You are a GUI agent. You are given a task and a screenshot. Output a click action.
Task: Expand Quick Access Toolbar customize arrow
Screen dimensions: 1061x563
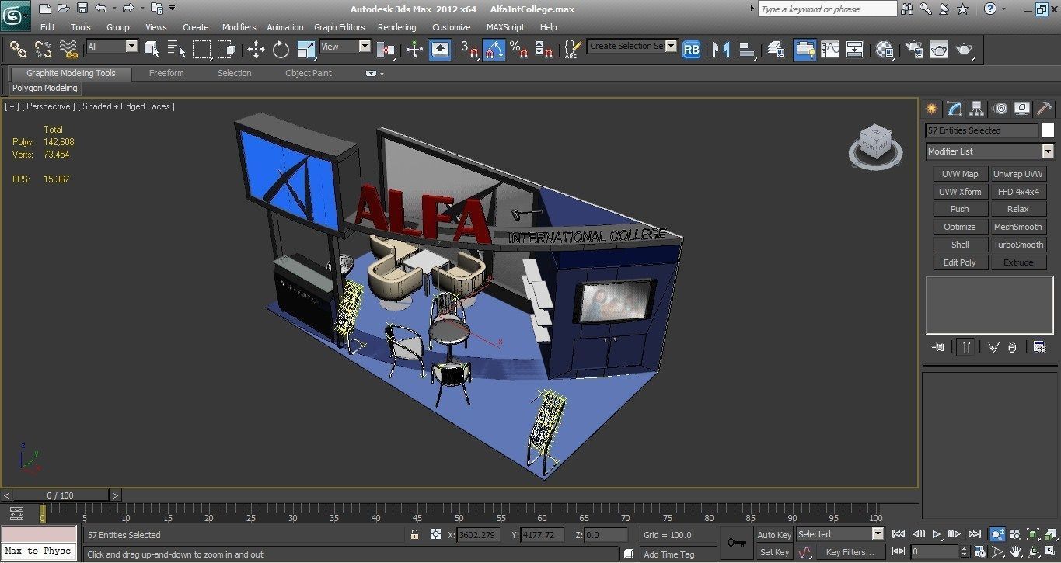[173, 9]
